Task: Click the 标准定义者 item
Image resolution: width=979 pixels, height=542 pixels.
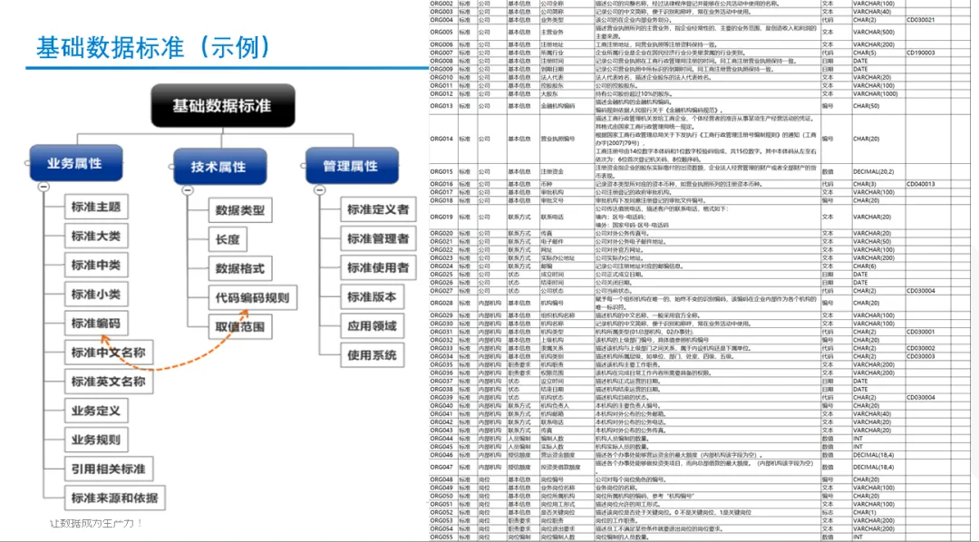Action: pyautogui.click(x=377, y=209)
